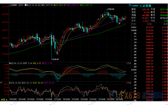Open the 60分 period selector at bottom left

(x=4, y=99)
